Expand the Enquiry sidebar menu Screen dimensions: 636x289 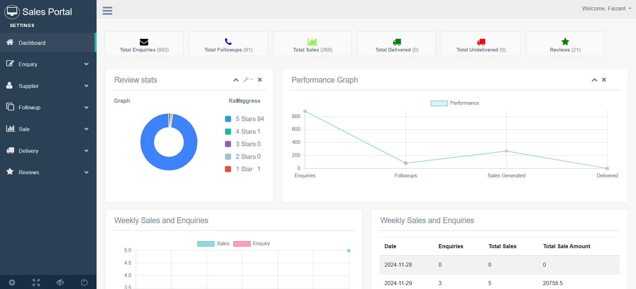click(48, 64)
